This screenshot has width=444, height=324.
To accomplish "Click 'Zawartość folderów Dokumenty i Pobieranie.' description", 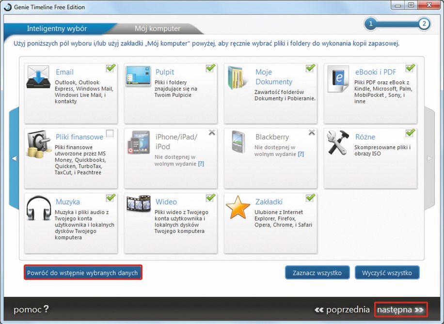I will tap(285, 95).
